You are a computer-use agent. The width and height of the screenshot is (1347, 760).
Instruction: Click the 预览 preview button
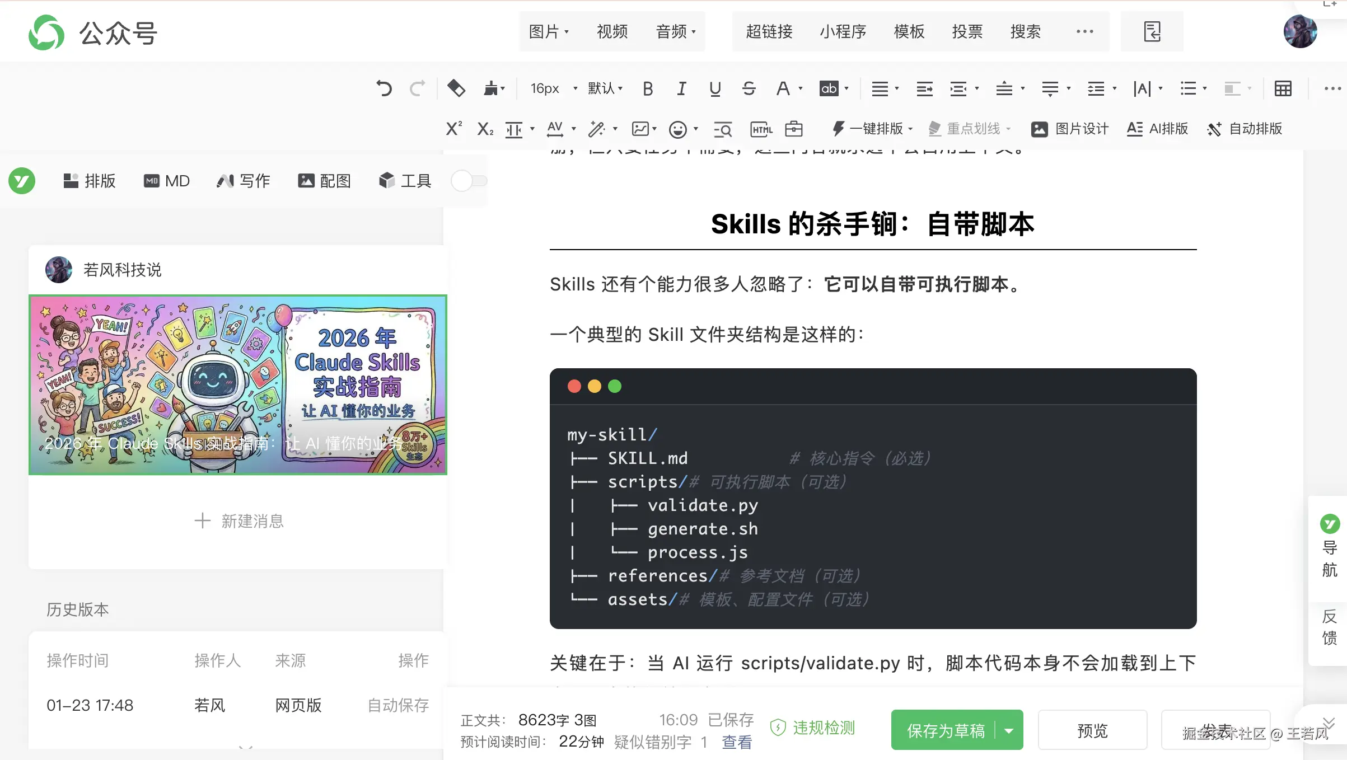click(1092, 730)
